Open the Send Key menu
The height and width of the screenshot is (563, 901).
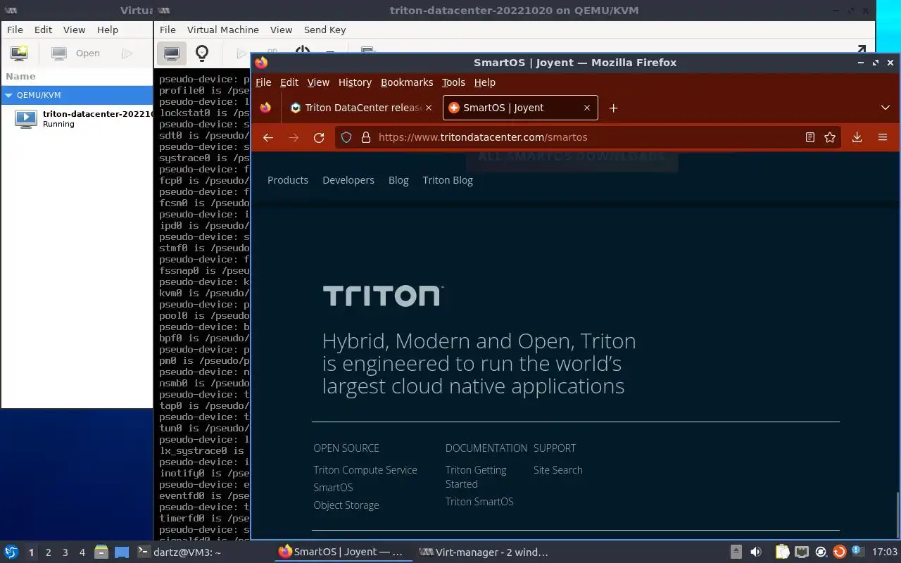[x=325, y=30]
